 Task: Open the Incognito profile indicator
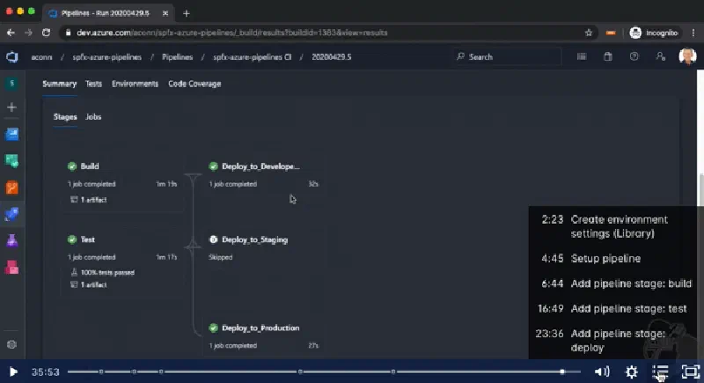pos(654,33)
